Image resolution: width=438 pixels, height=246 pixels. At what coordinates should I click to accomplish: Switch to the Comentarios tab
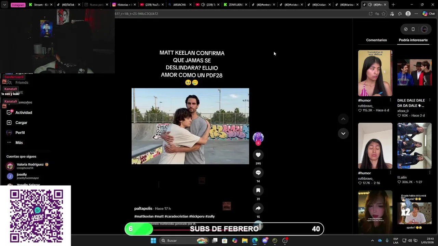376,40
